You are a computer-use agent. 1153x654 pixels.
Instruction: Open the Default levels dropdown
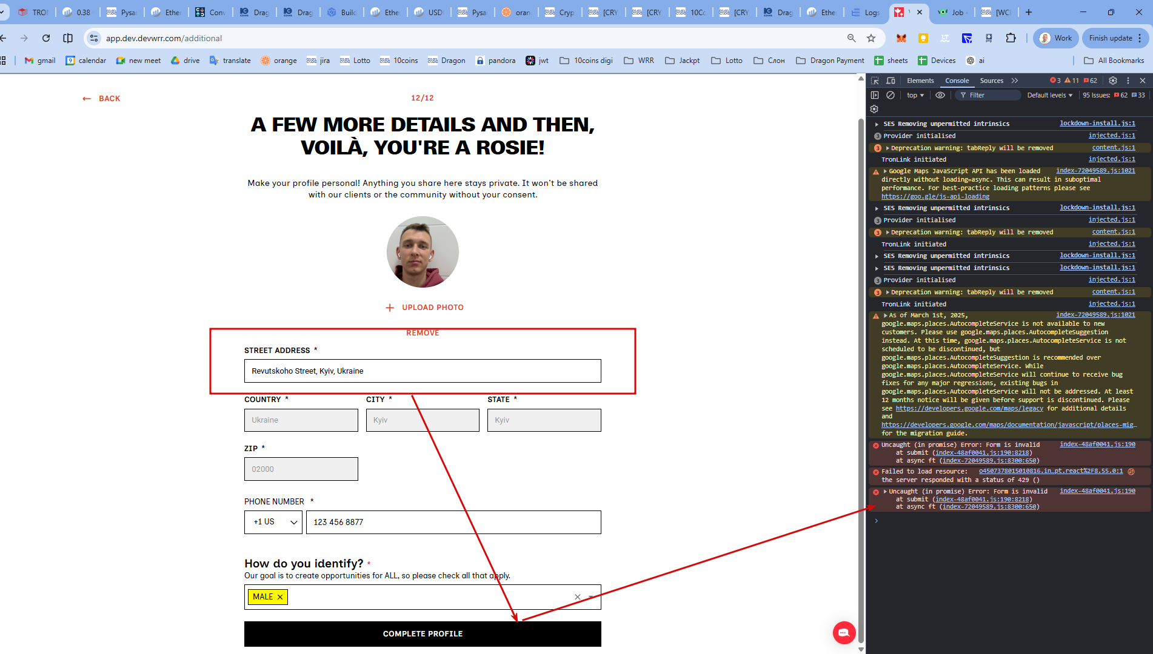coord(1050,95)
